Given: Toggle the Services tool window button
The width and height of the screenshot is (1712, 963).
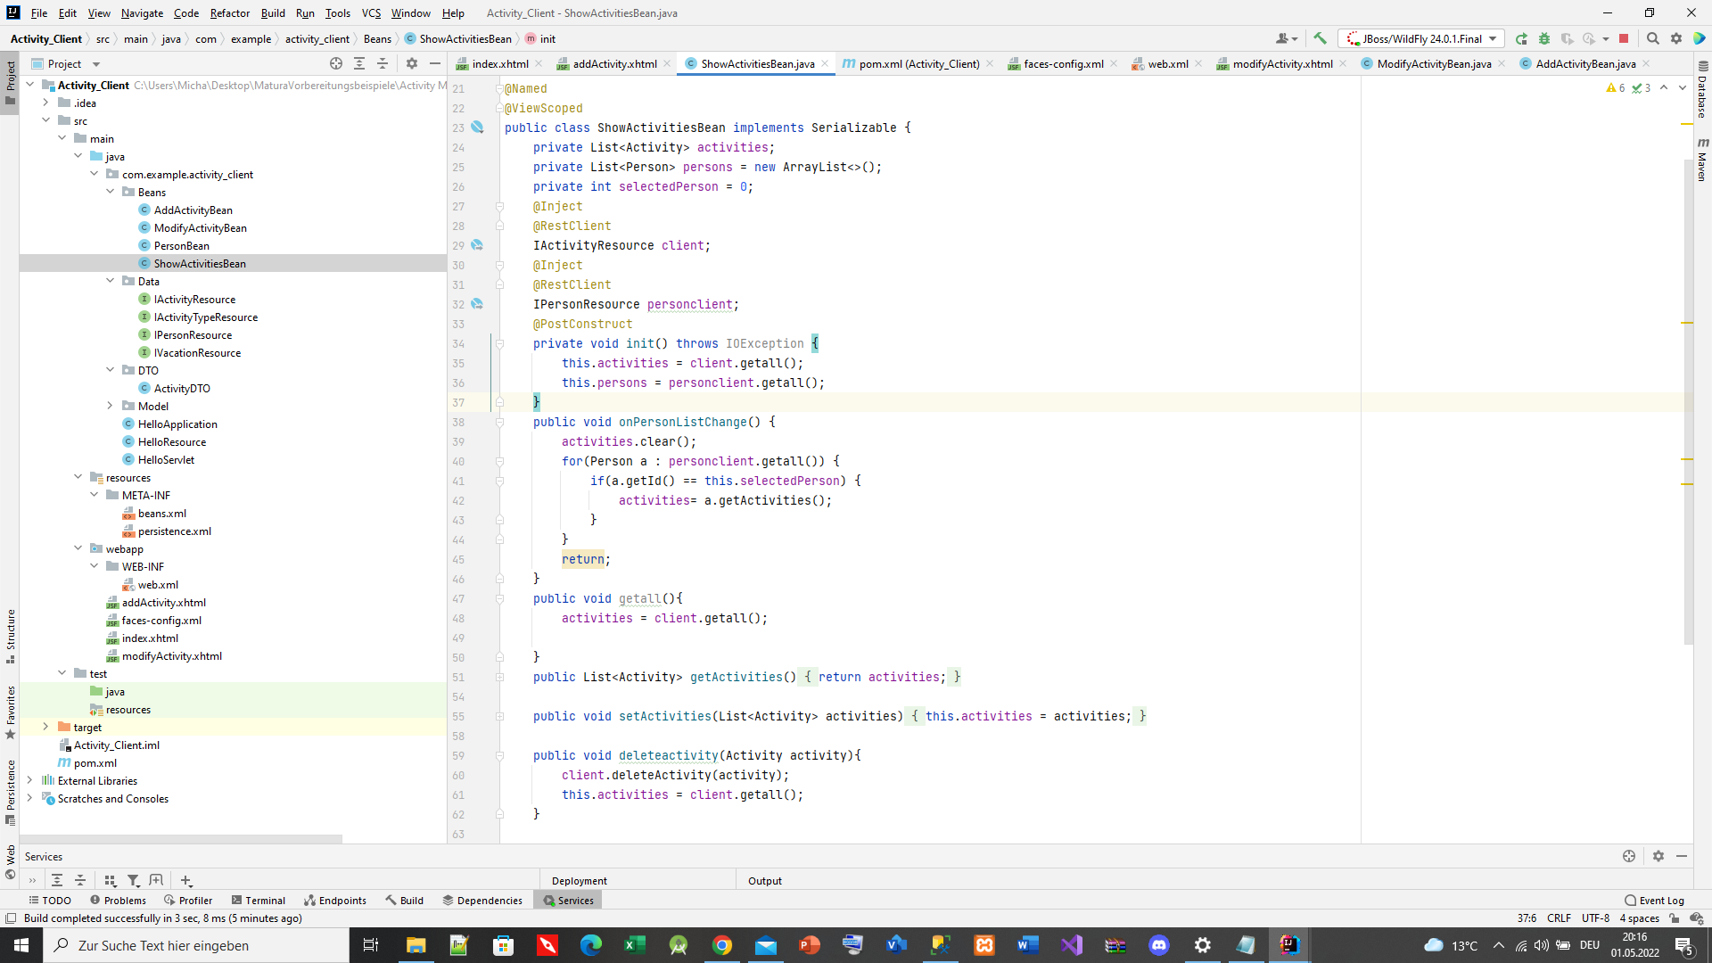Looking at the screenshot, I should click(x=568, y=901).
